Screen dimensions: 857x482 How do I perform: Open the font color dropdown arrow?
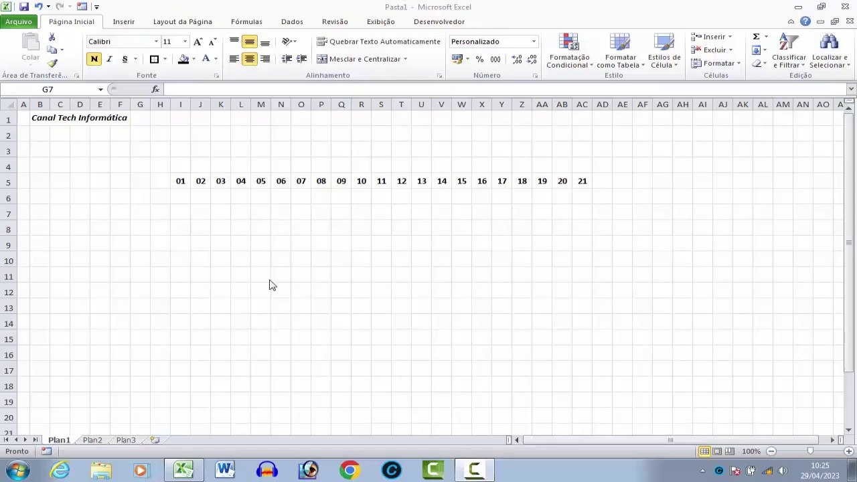click(216, 59)
